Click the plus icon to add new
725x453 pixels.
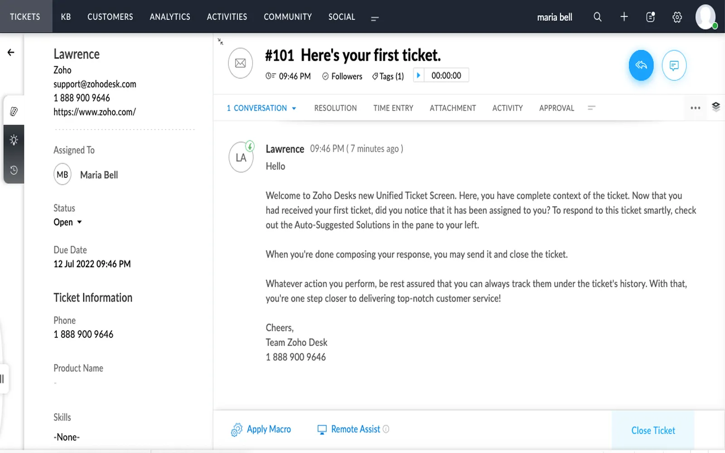(624, 17)
